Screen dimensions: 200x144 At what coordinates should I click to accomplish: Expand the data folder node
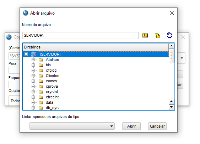(x=33, y=103)
